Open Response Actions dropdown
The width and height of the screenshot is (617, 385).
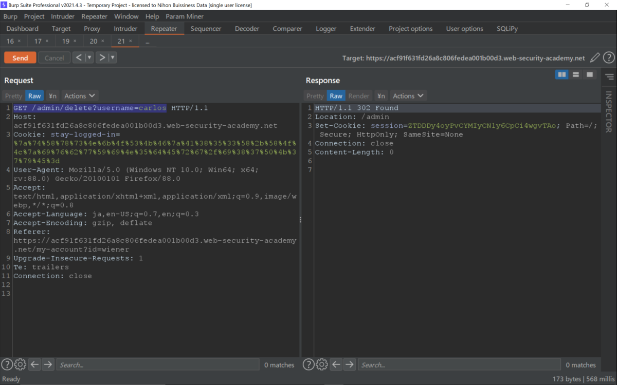coord(408,96)
